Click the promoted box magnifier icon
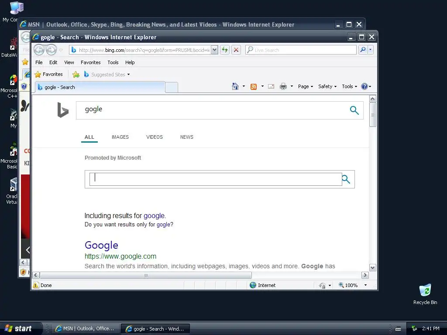The image size is (447, 335). point(346,179)
